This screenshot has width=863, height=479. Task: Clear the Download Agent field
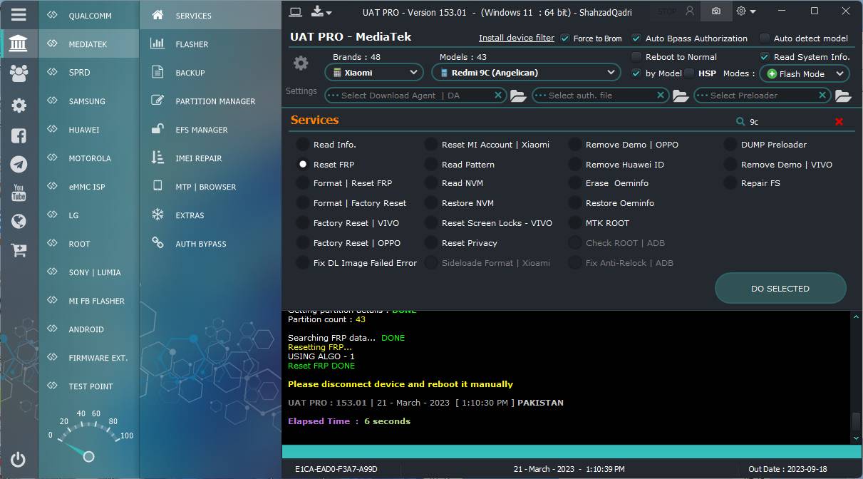498,95
